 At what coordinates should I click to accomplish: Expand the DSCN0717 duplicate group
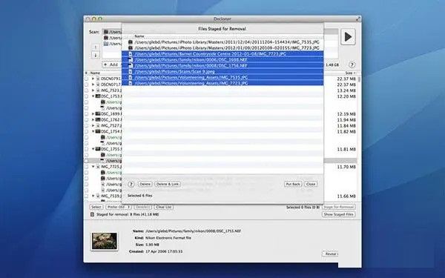click(93, 85)
